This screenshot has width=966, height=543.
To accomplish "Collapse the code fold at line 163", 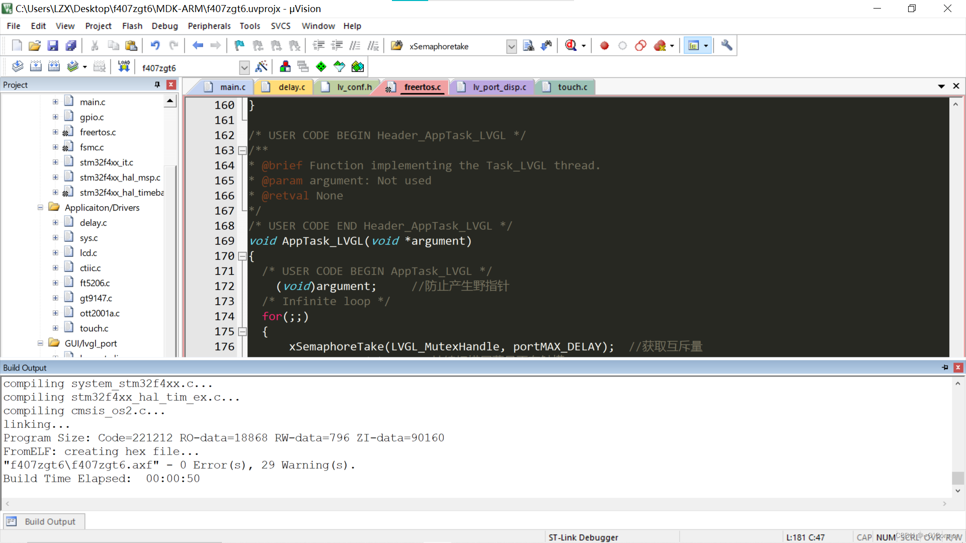I will pos(243,150).
